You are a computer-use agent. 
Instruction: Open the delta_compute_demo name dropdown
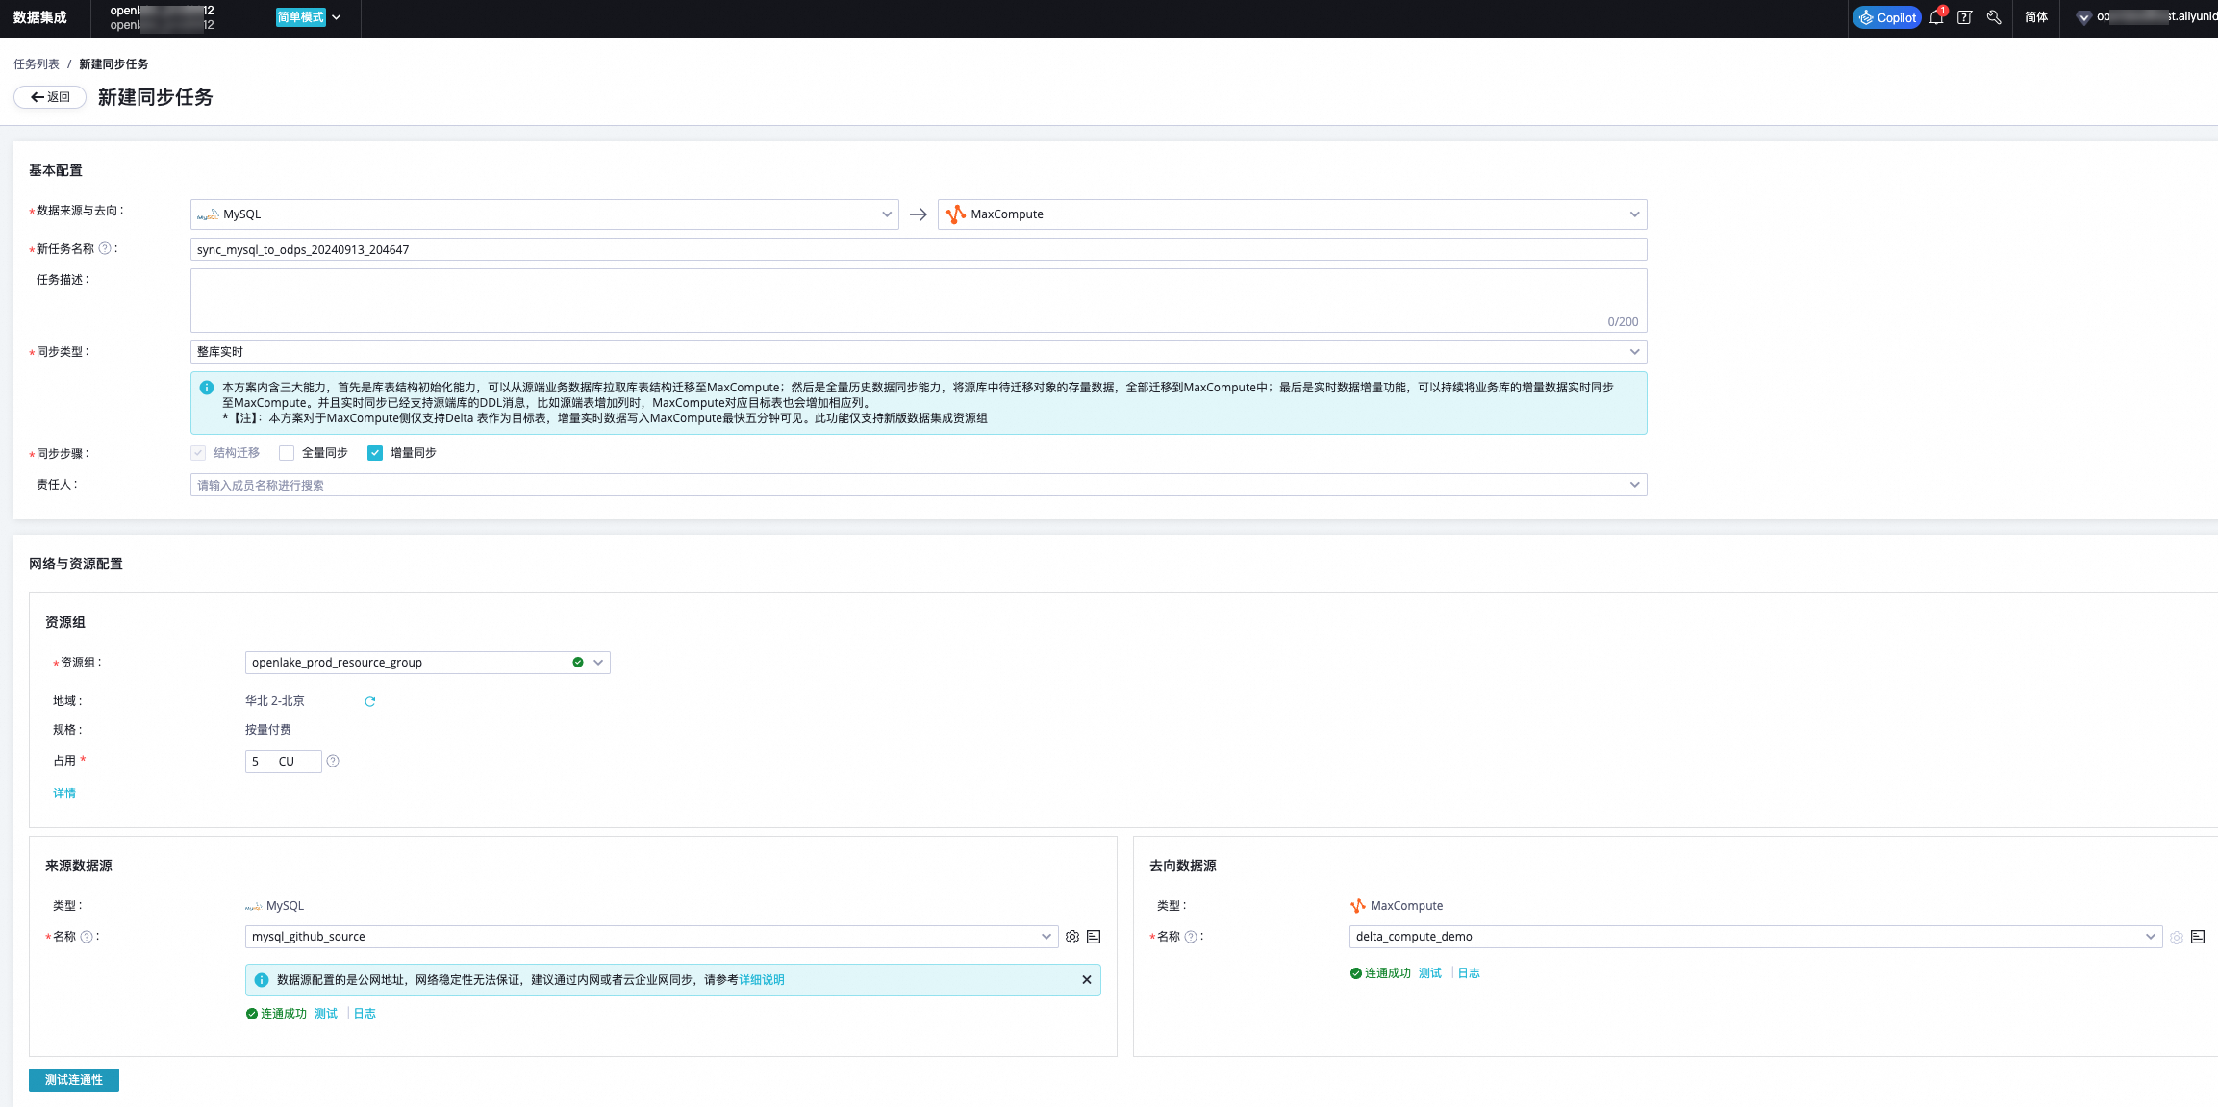point(1755,937)
